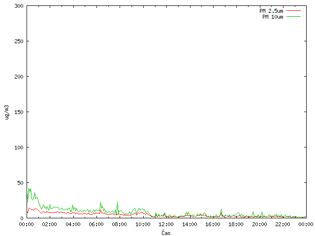Click the ug/m3 y-axis title
The width and height of the screenshot is (315, 236).
point(7,112)
